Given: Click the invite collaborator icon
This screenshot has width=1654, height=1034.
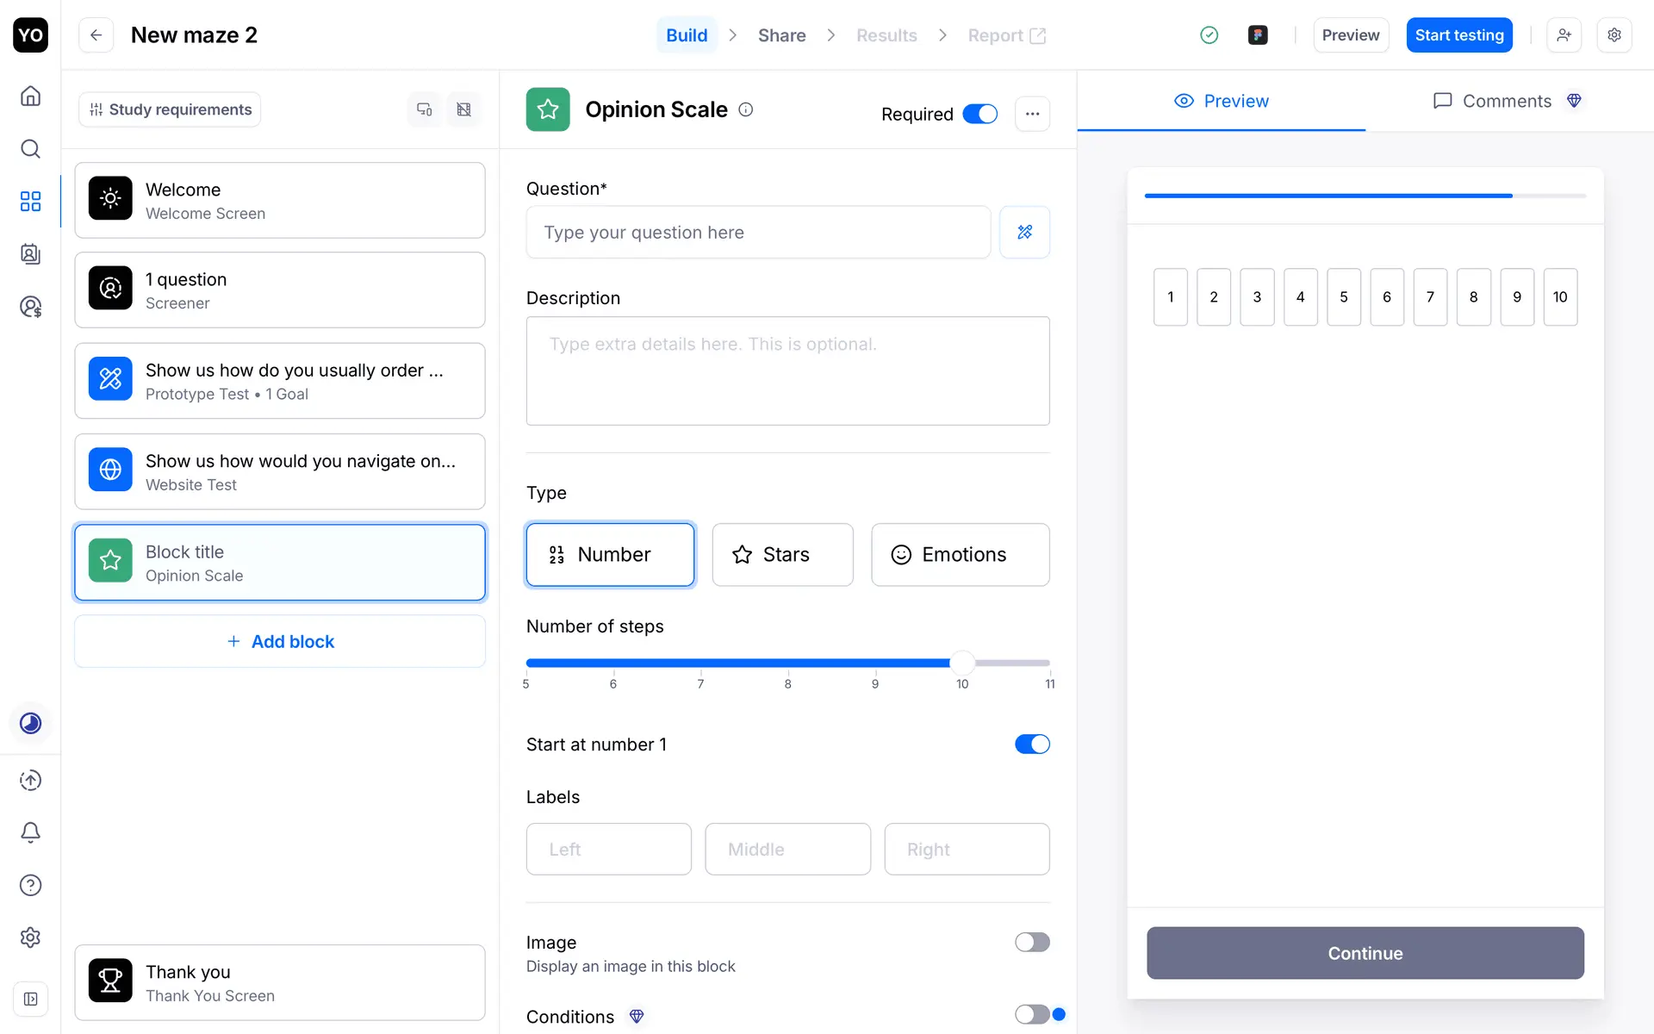Looking at the screenshot, I should (1564, 35).
